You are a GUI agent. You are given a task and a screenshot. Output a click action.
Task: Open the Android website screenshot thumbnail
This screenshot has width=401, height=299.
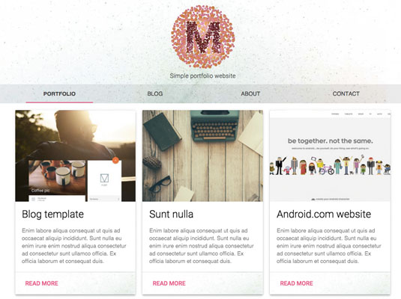(330, 156)
